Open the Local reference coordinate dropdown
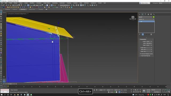Image resolution: width=171 pixels, height=96 pixels. tap(38, 5)
